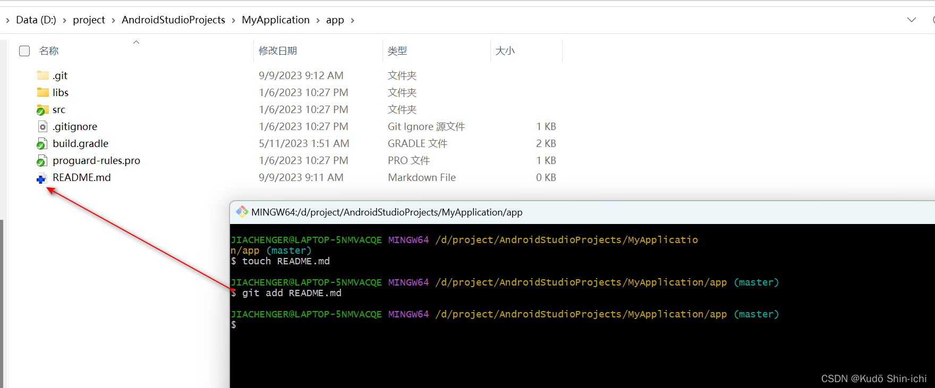The width and height of the screenshot is (935, 388).
Task: Expand chevron after project in breadcrumb
Action: (113, 20)
